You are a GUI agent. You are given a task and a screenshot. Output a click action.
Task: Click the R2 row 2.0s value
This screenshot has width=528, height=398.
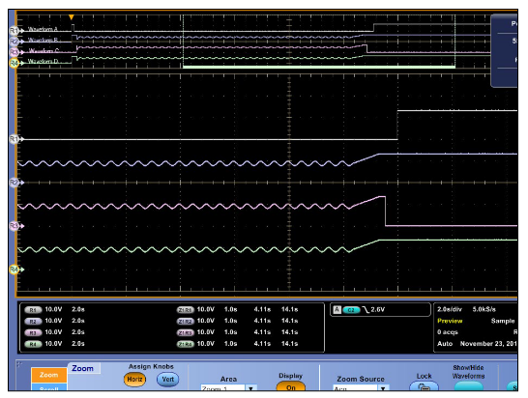coord(77,321)
